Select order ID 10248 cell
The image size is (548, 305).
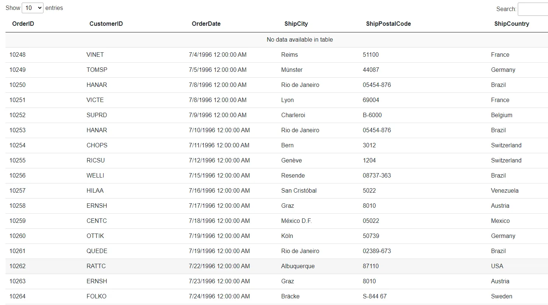[18, 55]
